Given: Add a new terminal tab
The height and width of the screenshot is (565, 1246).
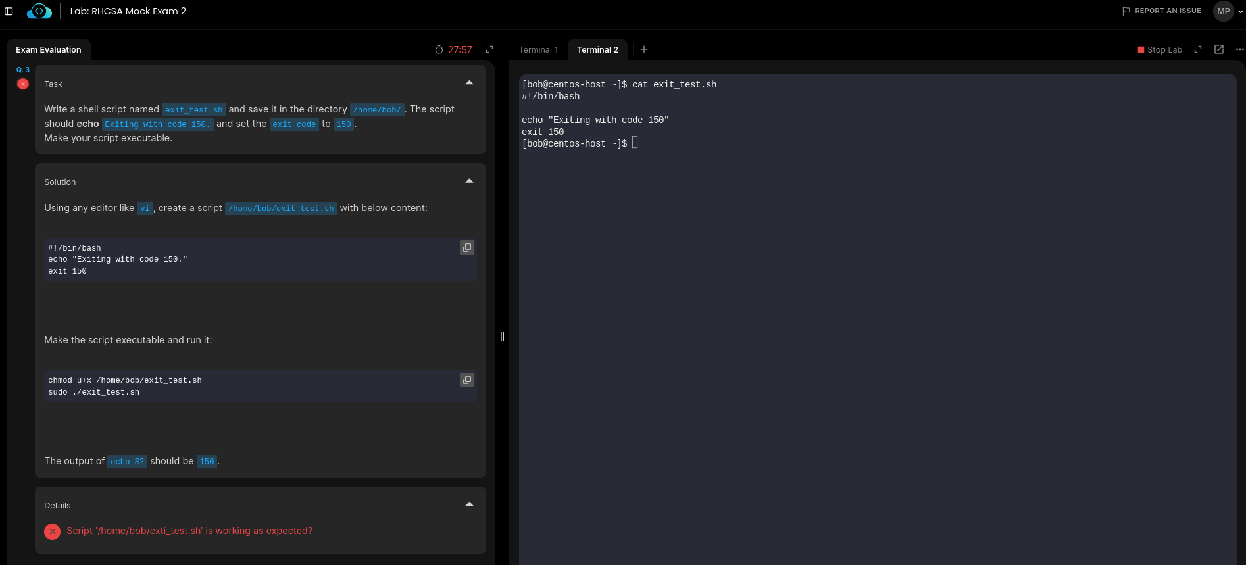Looking at the screenshot, I should pos(644,49).
